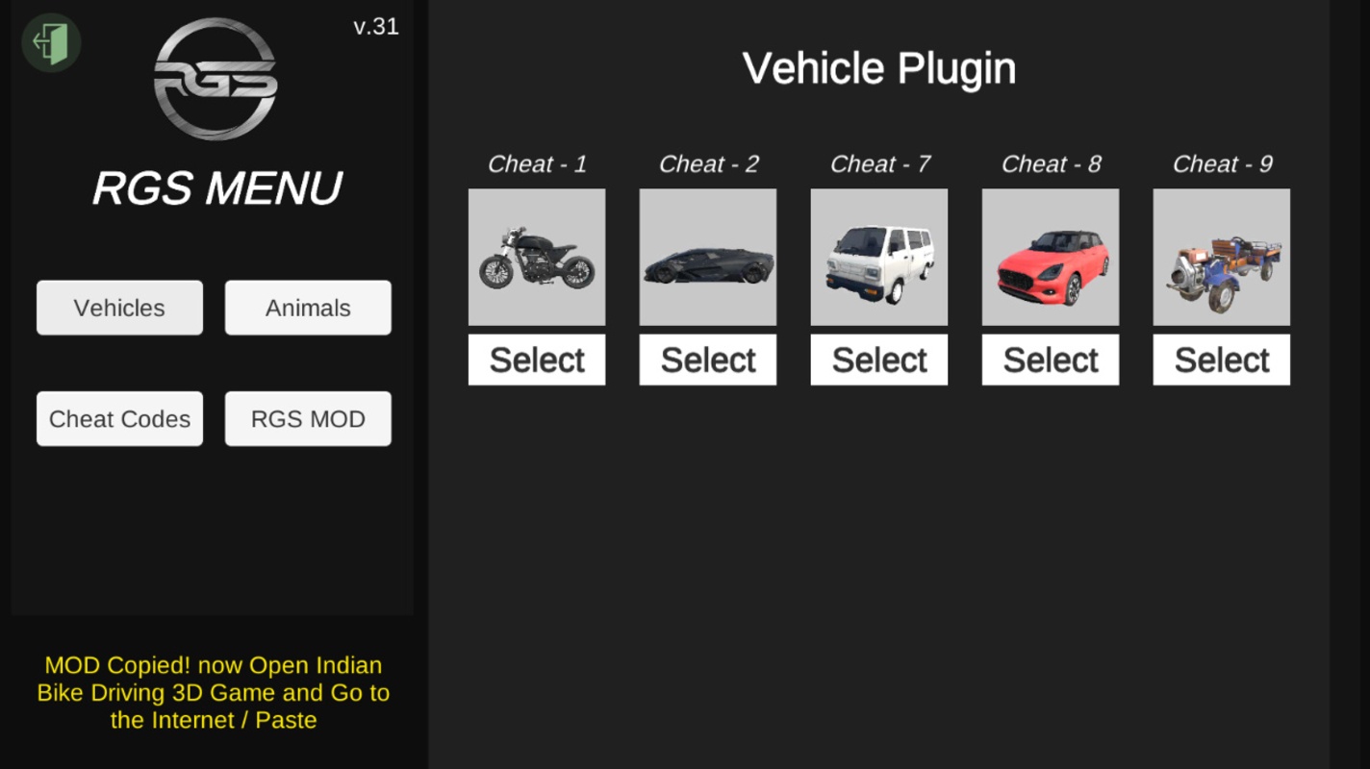
Task: Click the white van thumbnail
Action: click(879, 257)
